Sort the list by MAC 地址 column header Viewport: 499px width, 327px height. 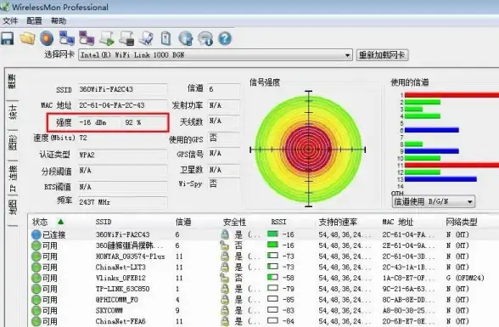coord(398,222)
